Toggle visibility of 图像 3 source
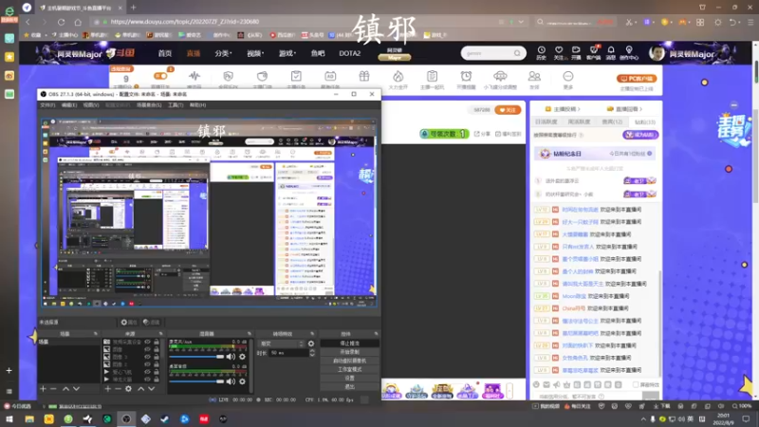Viewport: 759px width, 427px height. [x=147, y=357]
